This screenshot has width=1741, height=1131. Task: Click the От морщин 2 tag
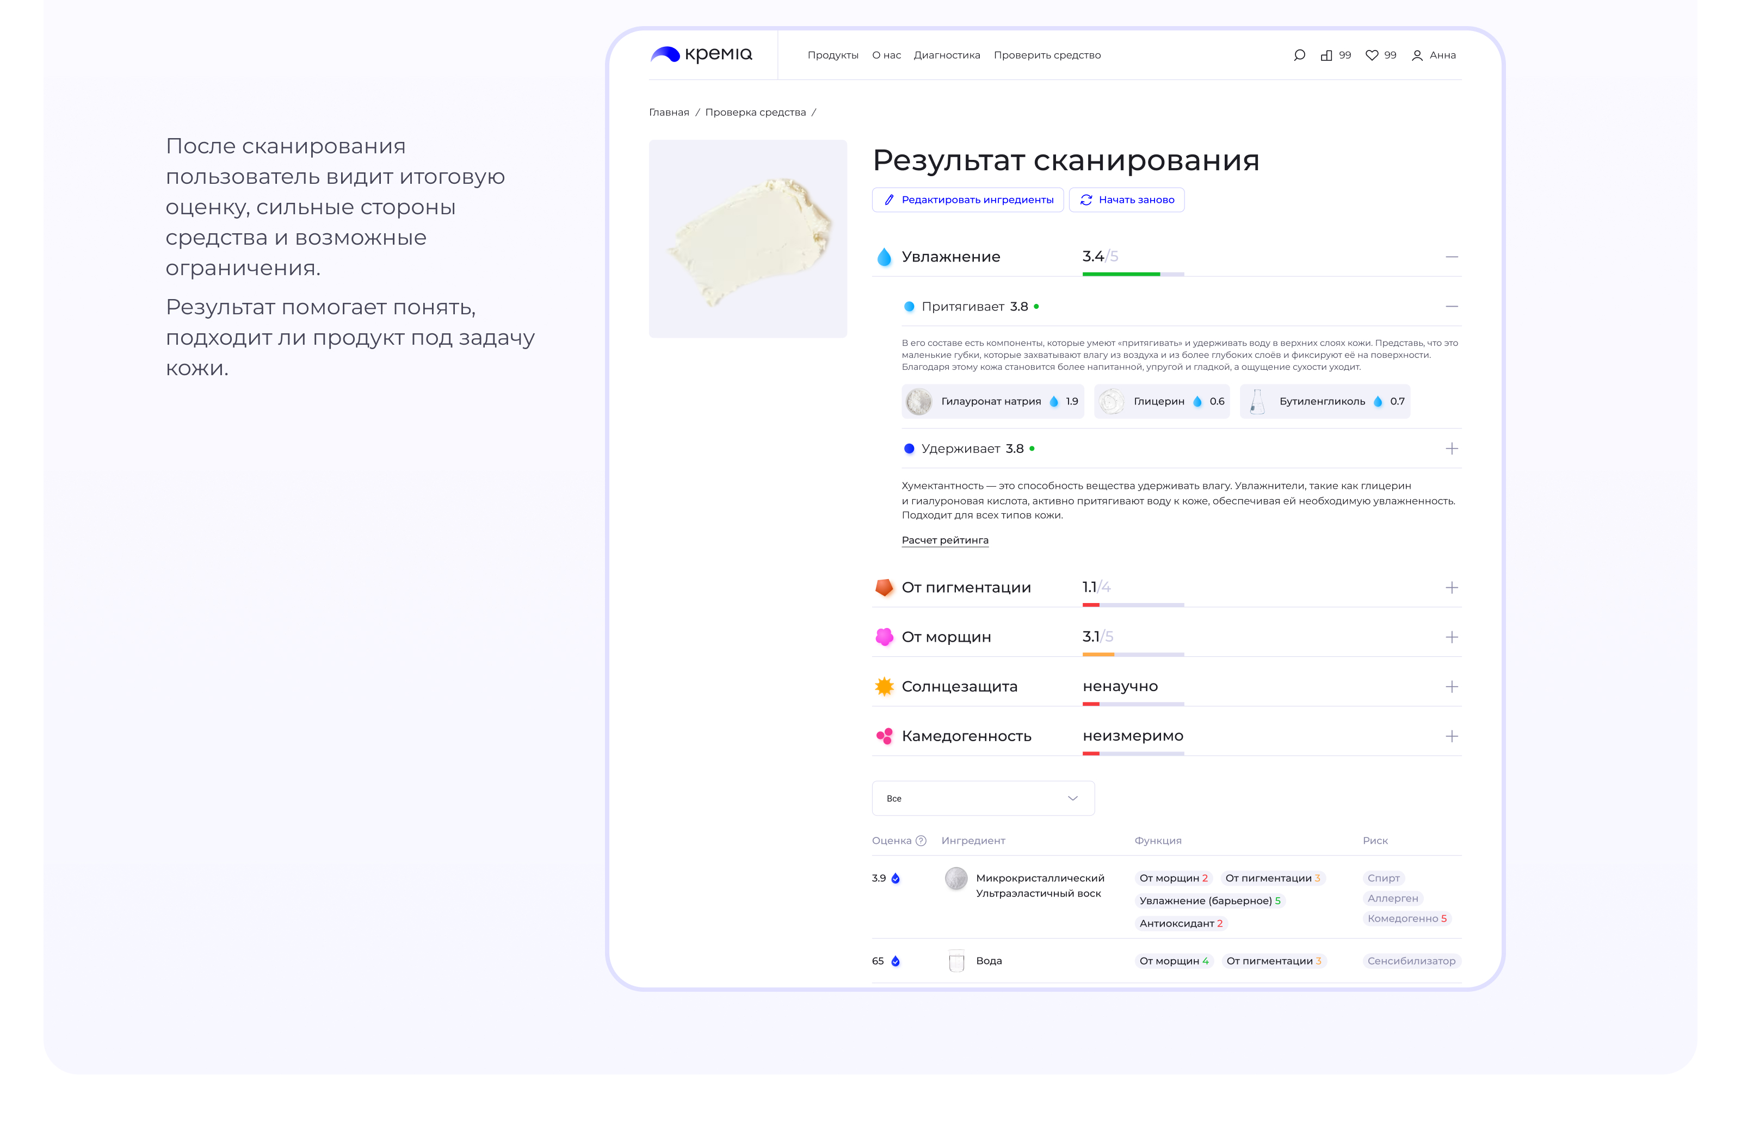coord(1174,878)
